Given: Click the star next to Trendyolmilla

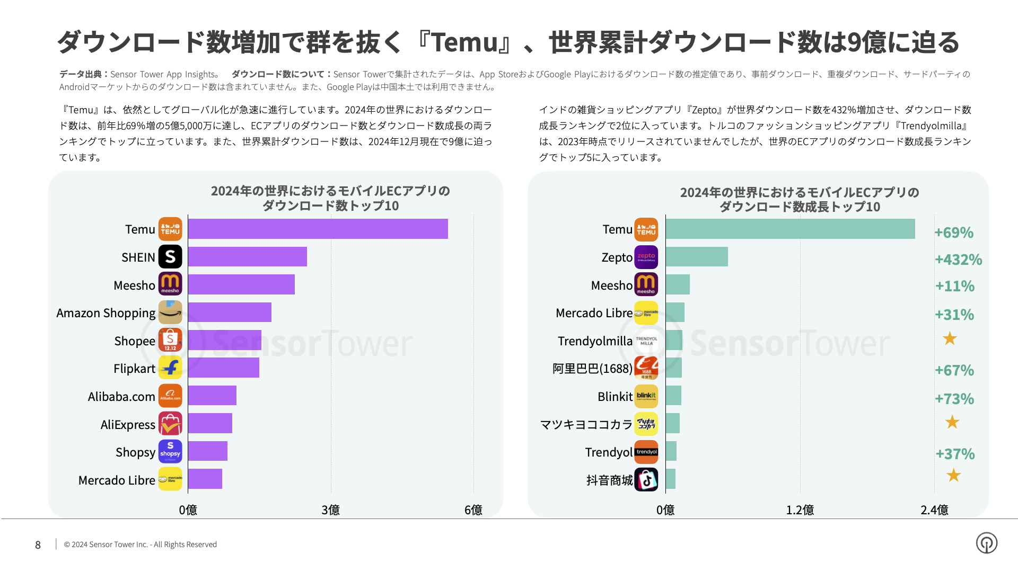Looking at the screenshot, I should pos(950,338).
